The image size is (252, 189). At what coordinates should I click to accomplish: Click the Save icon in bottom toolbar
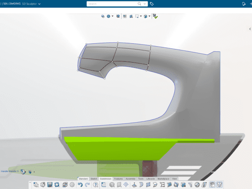click(x=50, y=185)
